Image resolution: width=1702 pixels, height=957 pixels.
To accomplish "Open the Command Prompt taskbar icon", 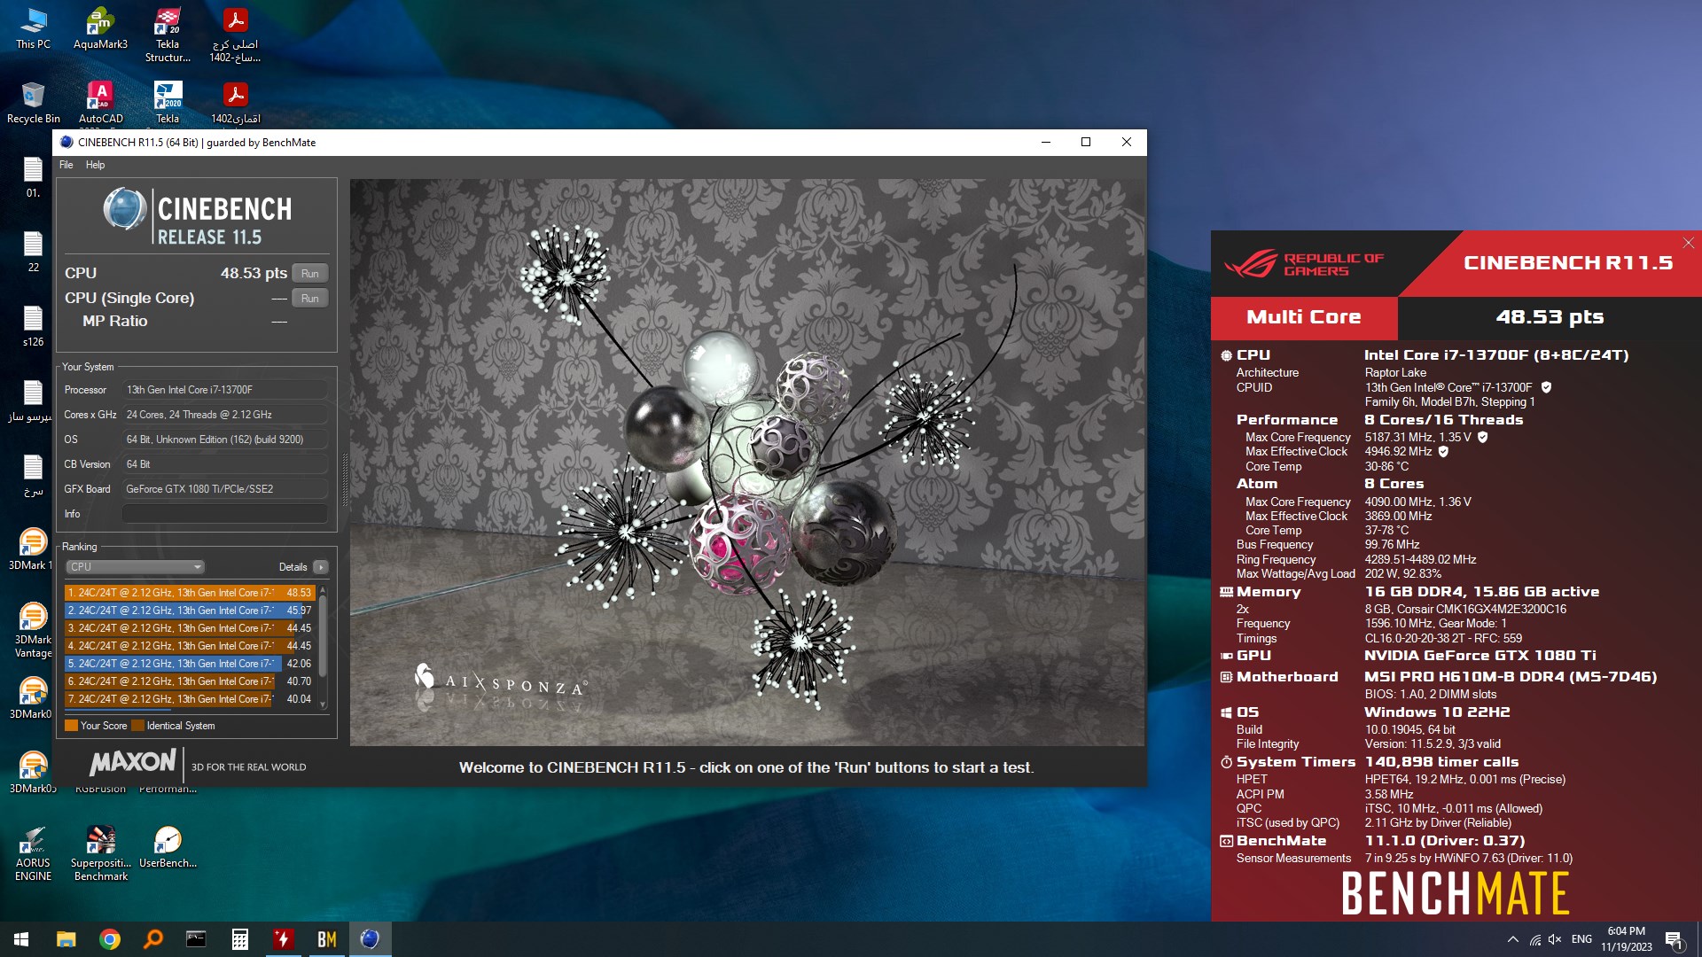I will [196, 939].
